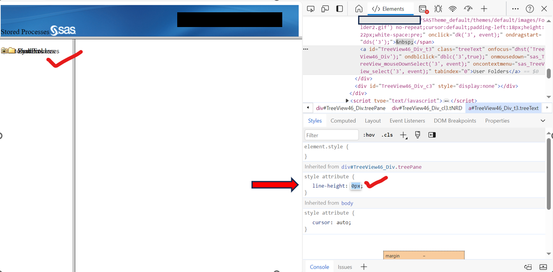Open the Console drawer icon with error badge
The width and height of the screenshot is (553, 272).
click(x=423, y=9)
